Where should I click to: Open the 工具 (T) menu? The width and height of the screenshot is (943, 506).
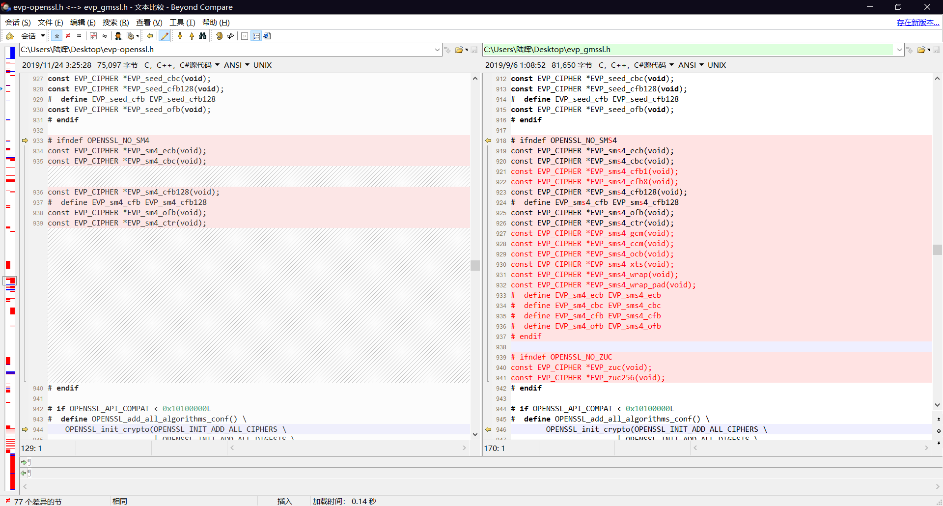point(182,23)
